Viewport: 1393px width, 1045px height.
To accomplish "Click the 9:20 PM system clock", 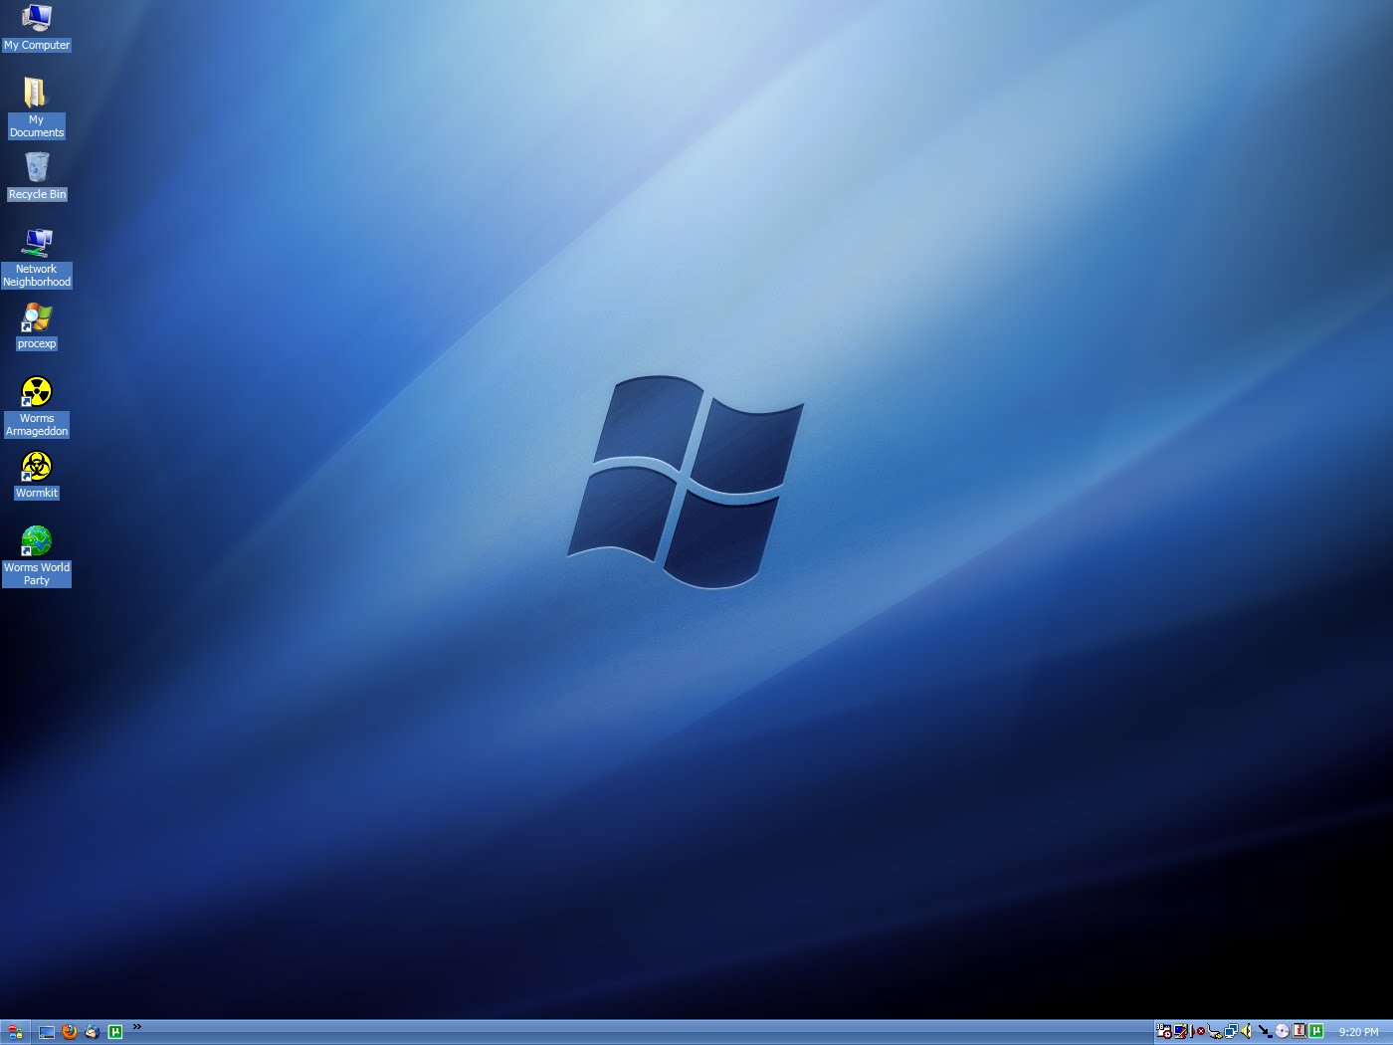I will point(1358,1032).
